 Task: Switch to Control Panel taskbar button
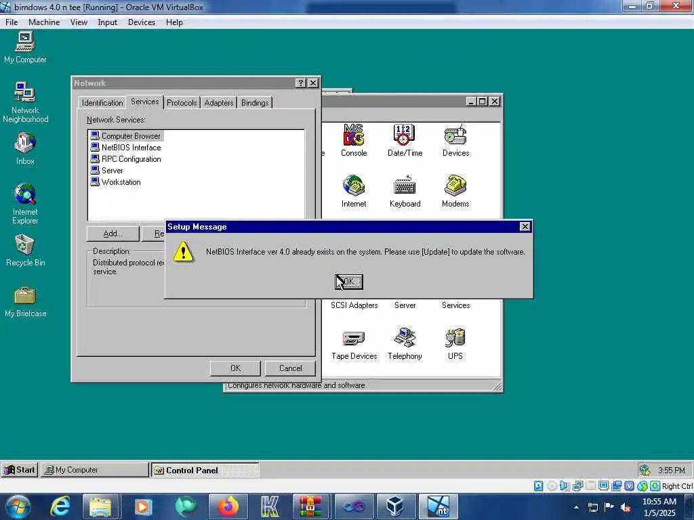[205, 470]
